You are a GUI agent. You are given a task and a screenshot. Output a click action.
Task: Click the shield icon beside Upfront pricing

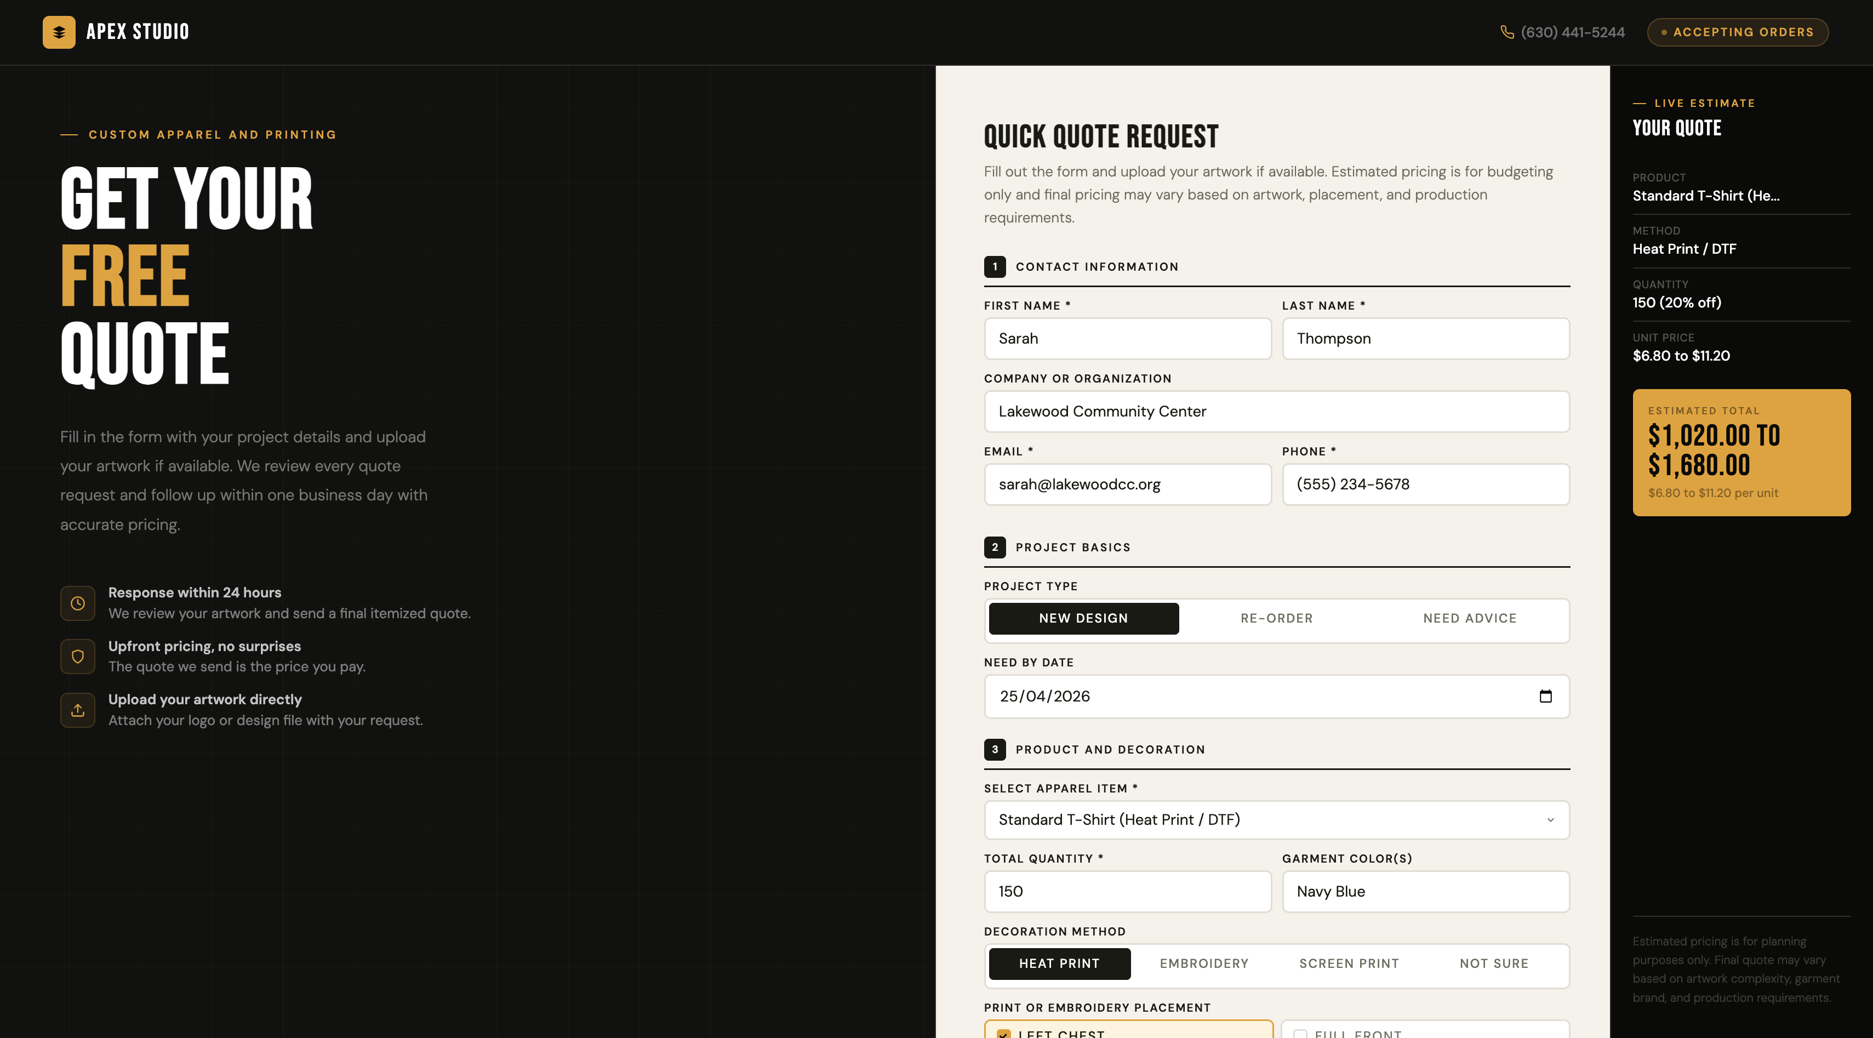[x=78, y=656]
